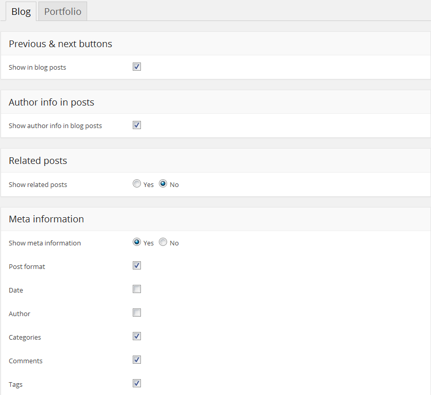Collapse the Previous & next buttons section header
Image resolution: width=431 pixels, height=395 pixels.
pyautogui.click(x=60, y=44)
